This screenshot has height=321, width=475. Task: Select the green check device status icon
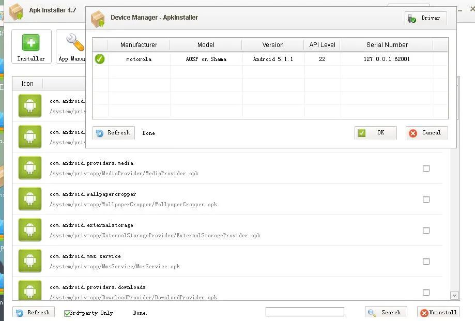pos(100,59)
